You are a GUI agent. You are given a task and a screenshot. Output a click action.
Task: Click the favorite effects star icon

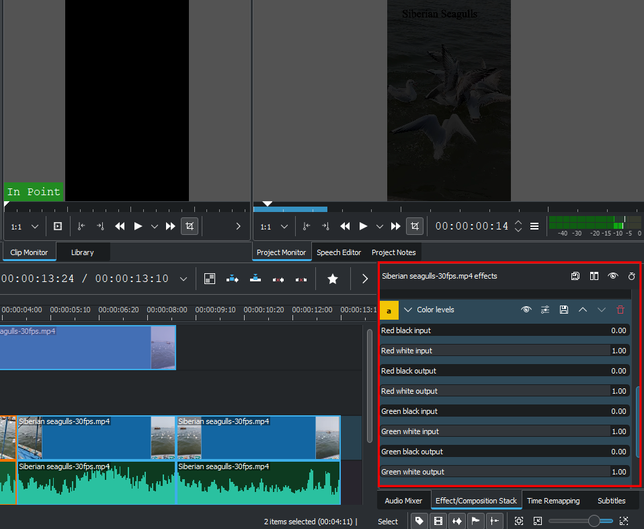click(x=332, y=279)
